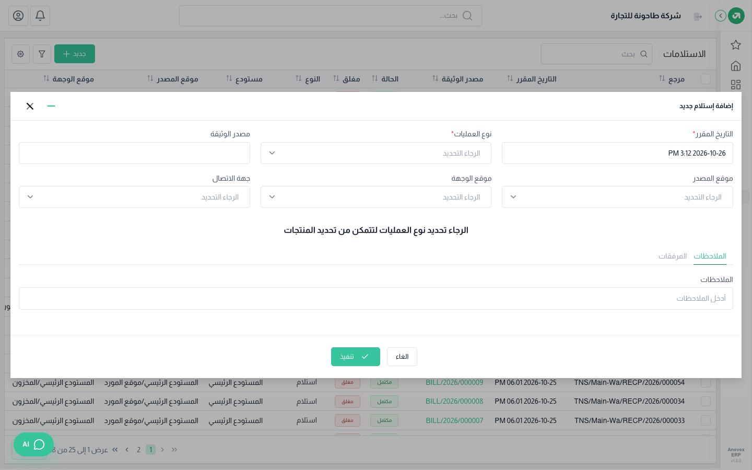
Task: Open link BILL/2026/000008
Action: coord(454,402)
